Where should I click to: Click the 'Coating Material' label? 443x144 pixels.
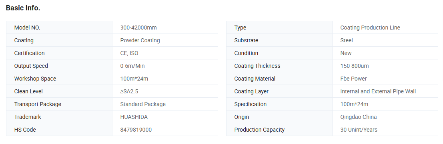[255, 79]
